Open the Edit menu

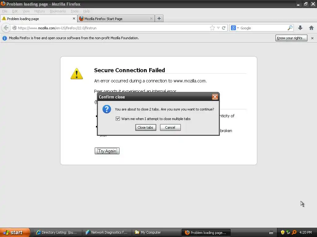(15, 11)
